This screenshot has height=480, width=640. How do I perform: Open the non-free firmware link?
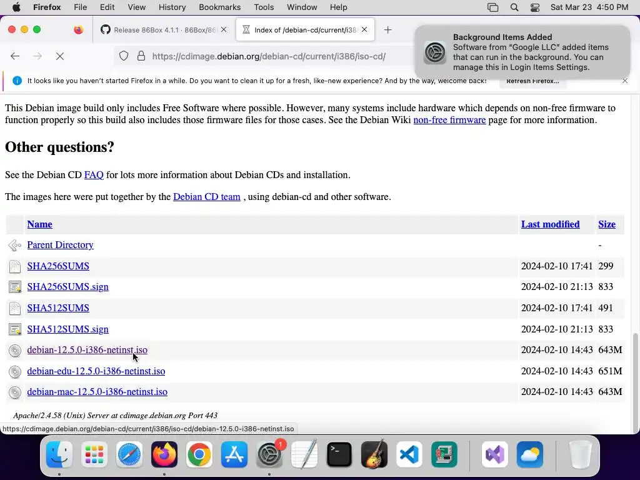coord(449,120)
